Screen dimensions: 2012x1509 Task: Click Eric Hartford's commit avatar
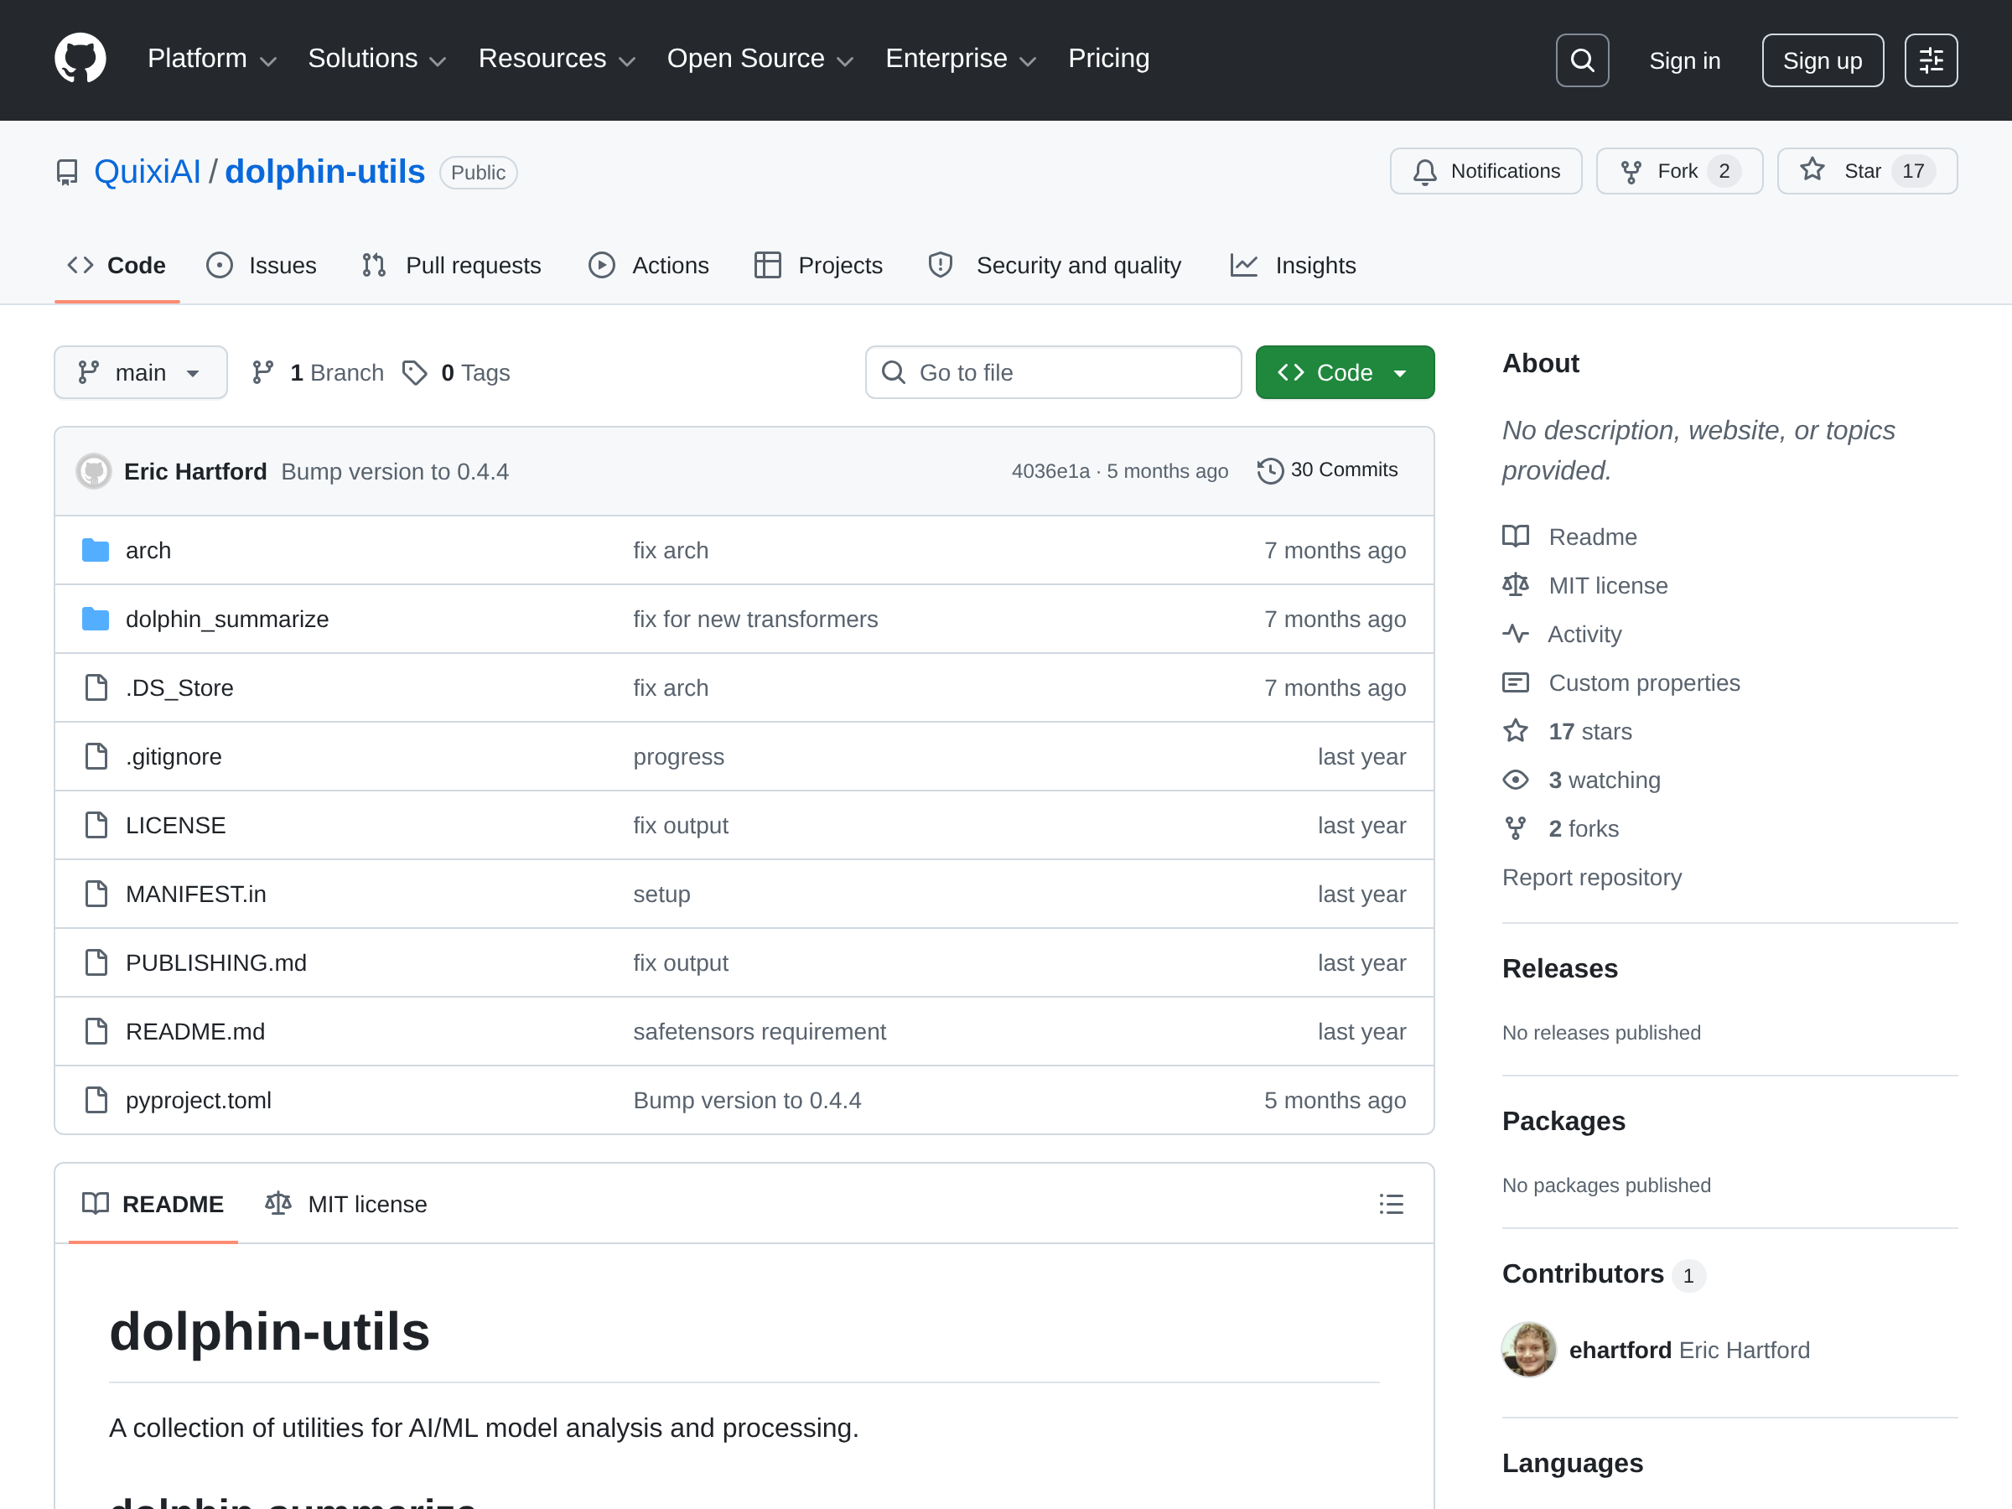(94, 471)
